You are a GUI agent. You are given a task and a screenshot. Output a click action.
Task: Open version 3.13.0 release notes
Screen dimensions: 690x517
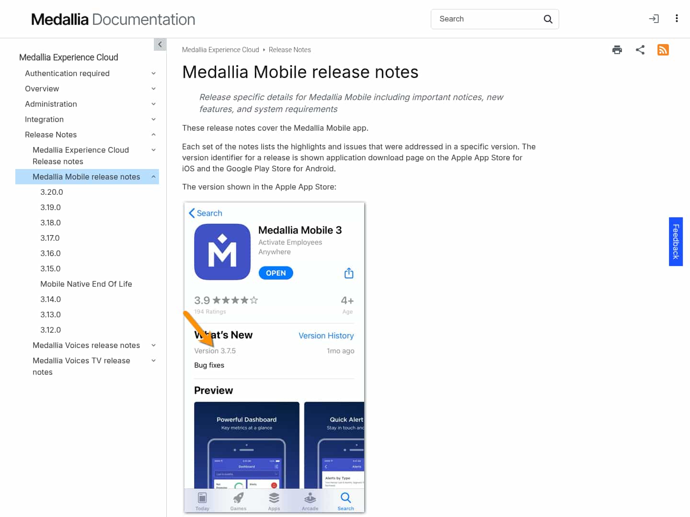(51, 315)
